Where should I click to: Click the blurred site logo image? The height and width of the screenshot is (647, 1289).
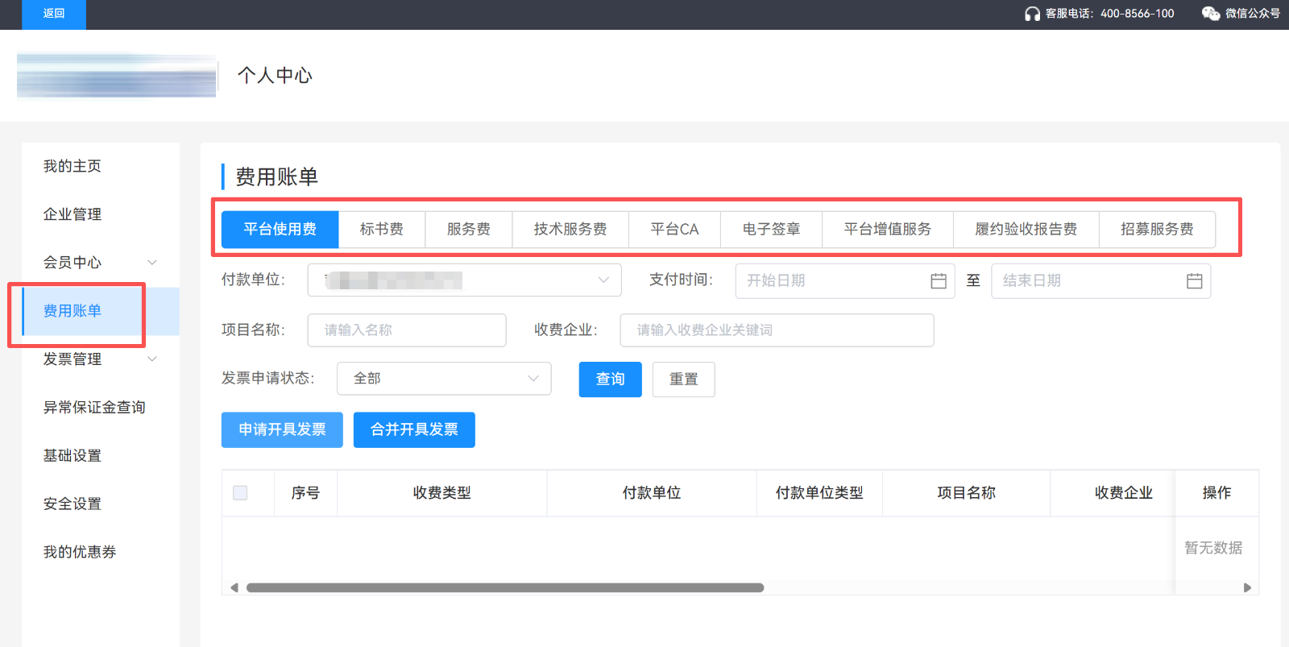[x=117, y=76]
